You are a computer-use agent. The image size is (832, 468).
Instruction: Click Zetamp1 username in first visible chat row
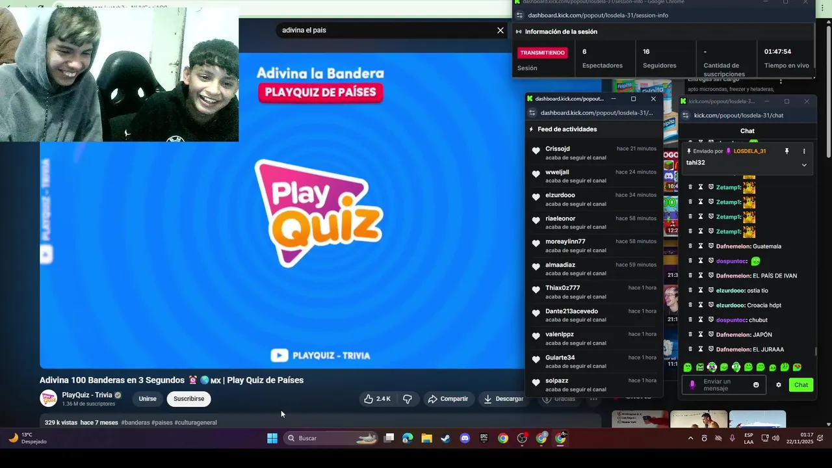728,187
